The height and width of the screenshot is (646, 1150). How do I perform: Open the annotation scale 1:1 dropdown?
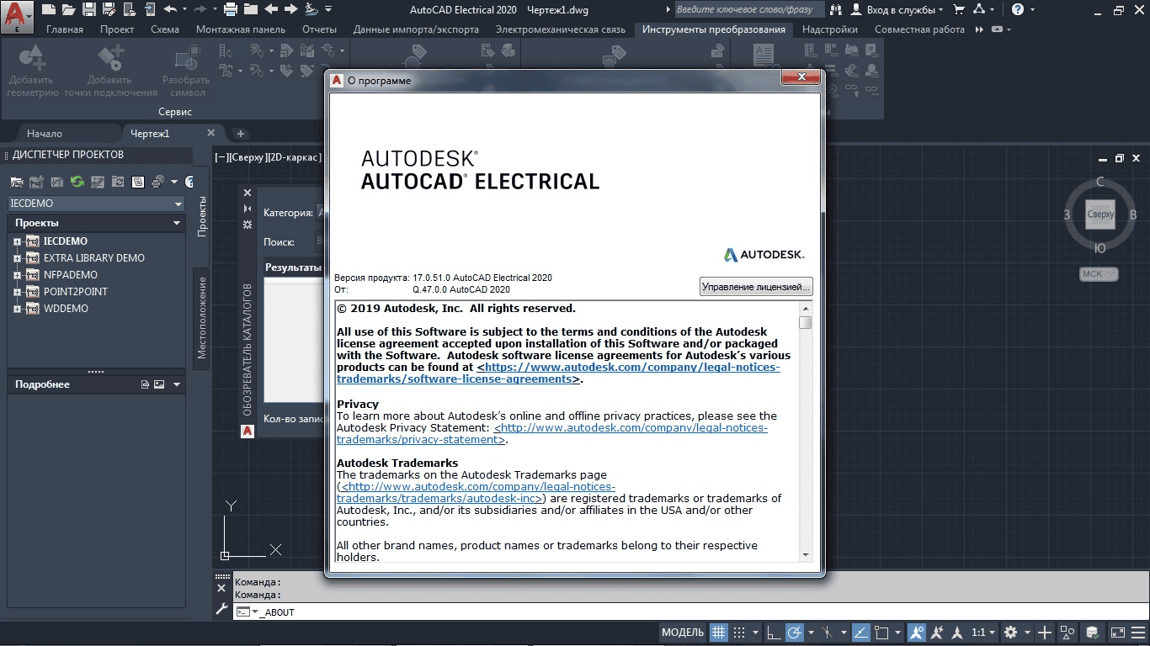click(984, 633)
